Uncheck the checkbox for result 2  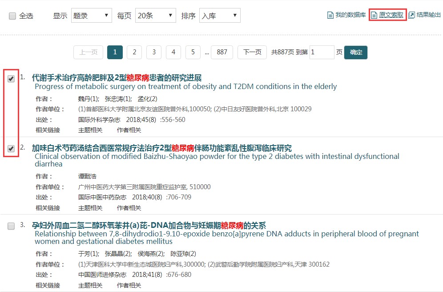(x=11, y=149)
